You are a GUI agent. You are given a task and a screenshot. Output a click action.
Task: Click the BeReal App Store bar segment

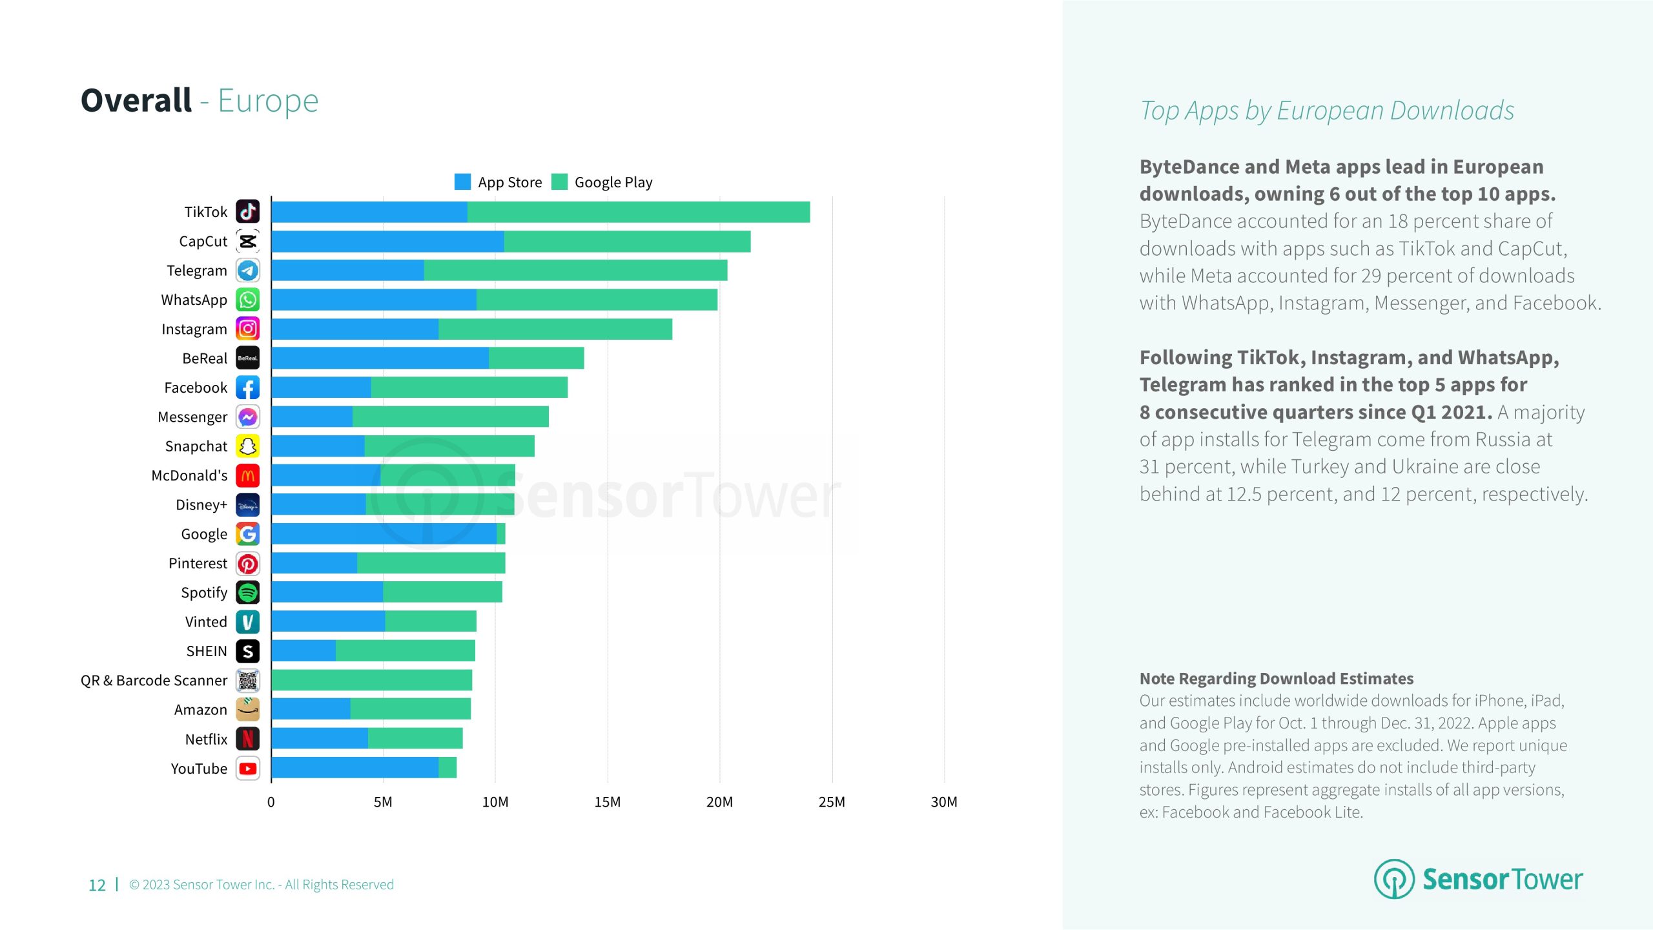(x=380, y=358)
